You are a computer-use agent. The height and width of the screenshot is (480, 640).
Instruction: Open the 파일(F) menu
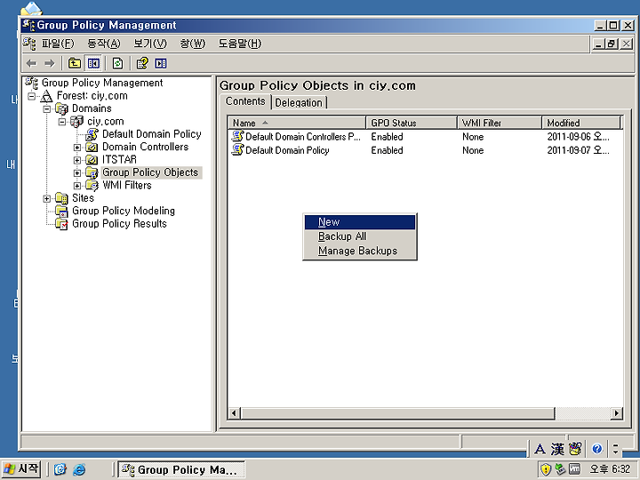[x=58, y=44]
